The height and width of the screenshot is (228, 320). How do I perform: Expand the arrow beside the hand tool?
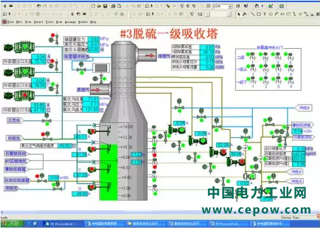click(x=262, y=6)
